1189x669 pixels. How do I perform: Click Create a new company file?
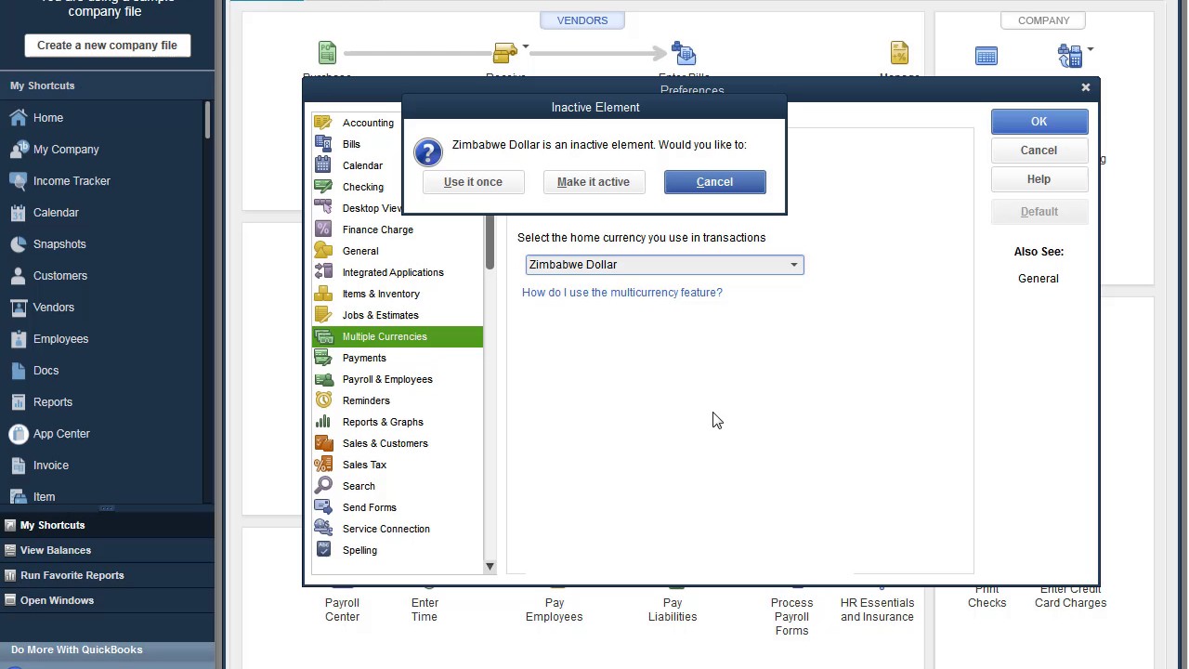[x=107, y=46]
